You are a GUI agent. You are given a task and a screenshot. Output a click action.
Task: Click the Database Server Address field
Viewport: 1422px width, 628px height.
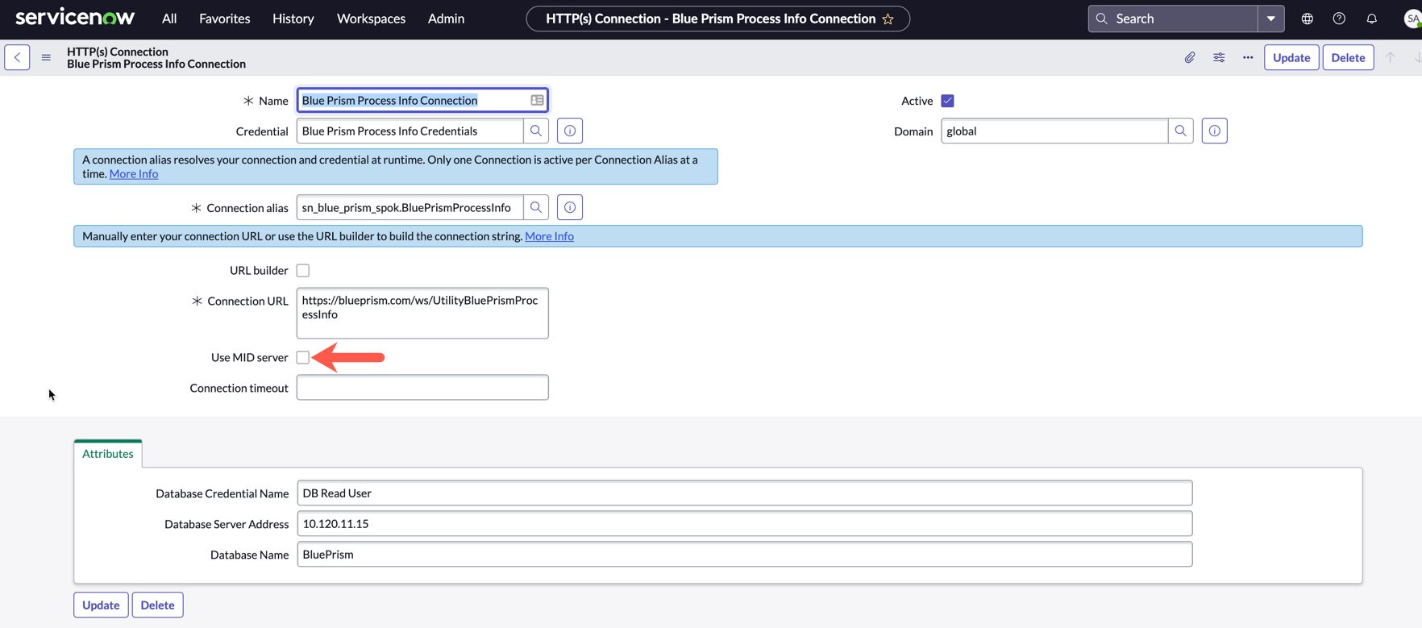(745, 524)
